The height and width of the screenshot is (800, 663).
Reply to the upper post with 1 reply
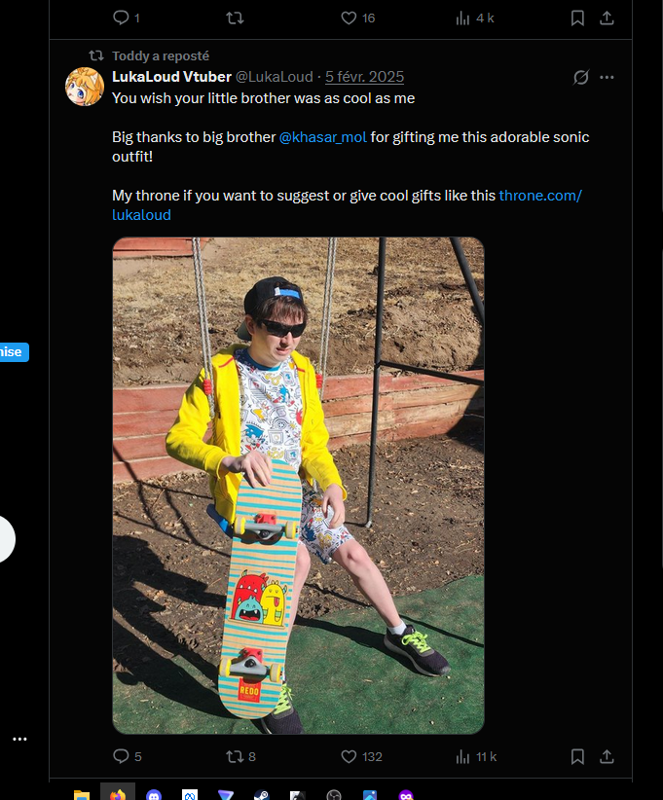(121, 18)
